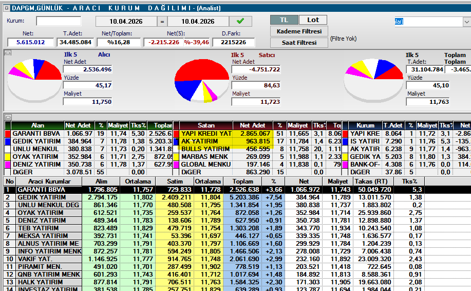Image resolution: width=471 pixels, height=291 pixels.
Task: Click the Net/Toplam %16,28 field
Action: click(119, 42)
